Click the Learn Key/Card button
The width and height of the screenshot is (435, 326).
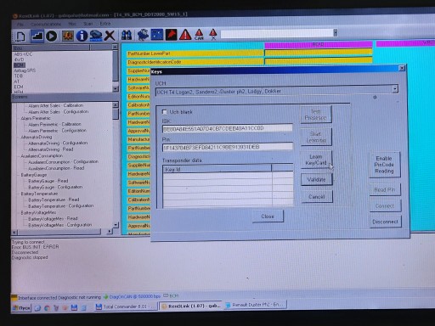(316, 160)
